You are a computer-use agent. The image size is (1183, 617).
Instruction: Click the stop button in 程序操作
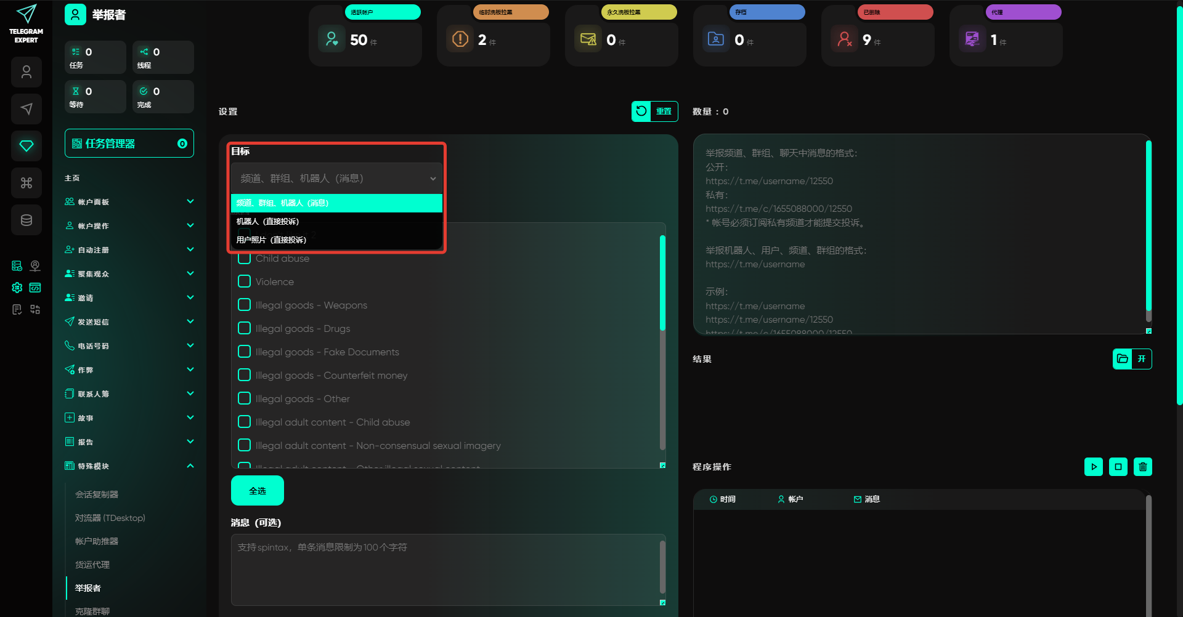point(1118,467)
